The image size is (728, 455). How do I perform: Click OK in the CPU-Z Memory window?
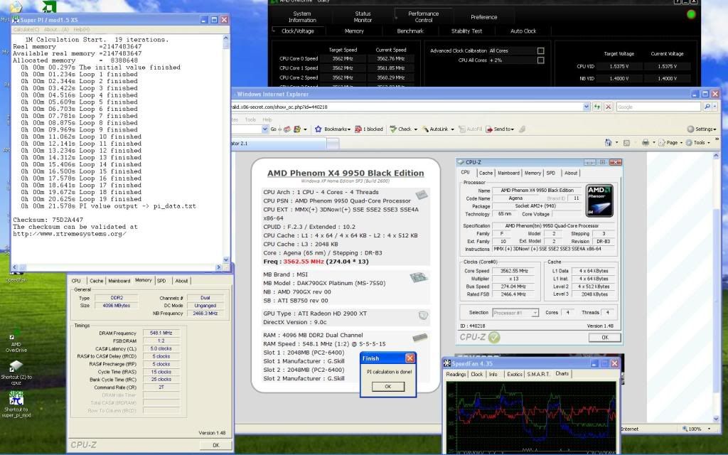215,445
